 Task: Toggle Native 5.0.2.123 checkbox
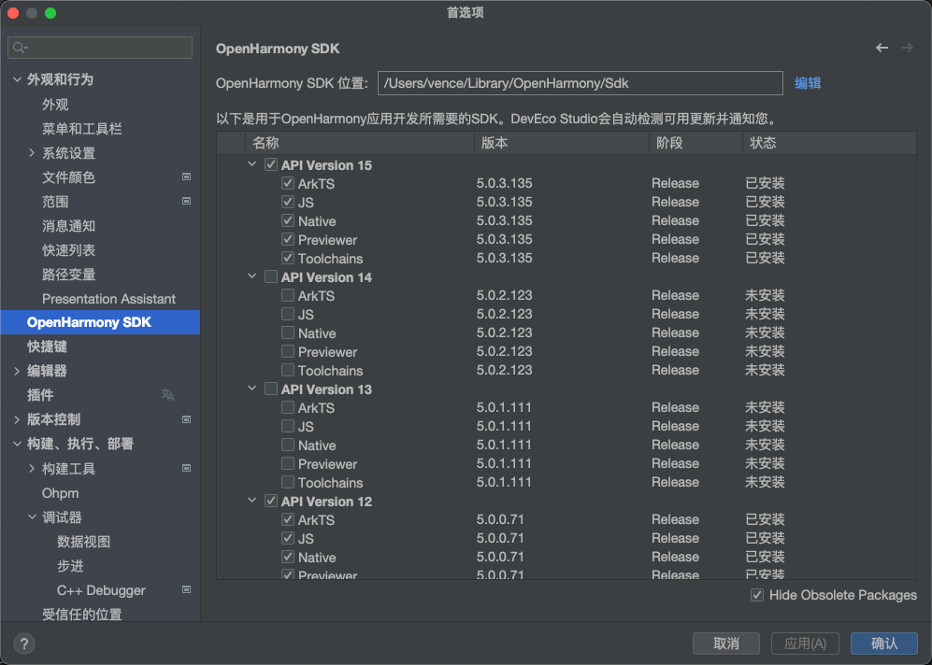(288, 333)
